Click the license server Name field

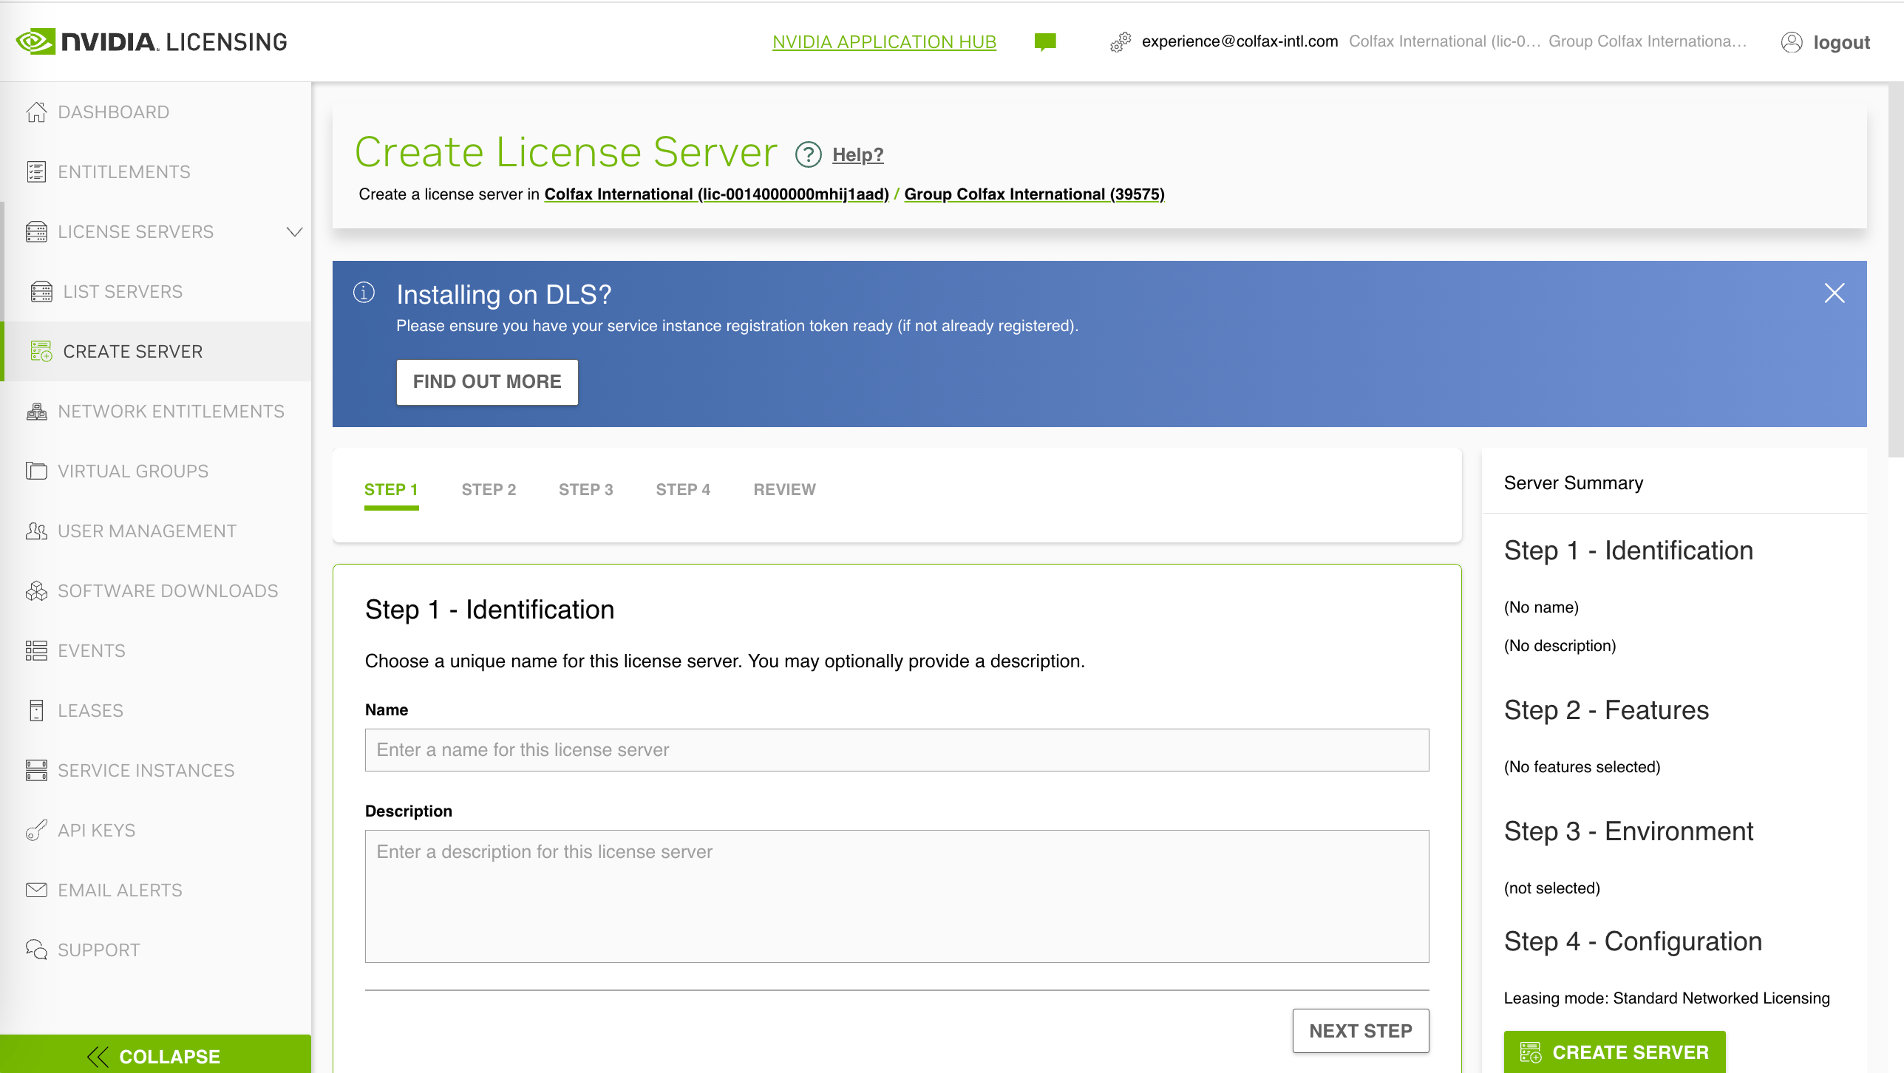[x=897, y=749]
